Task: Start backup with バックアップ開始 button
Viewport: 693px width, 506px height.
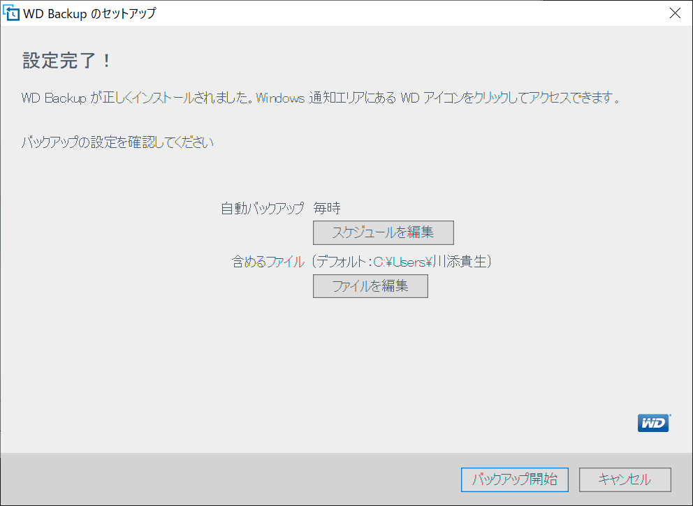Action: pyautogui.click(x=514, y=479)
